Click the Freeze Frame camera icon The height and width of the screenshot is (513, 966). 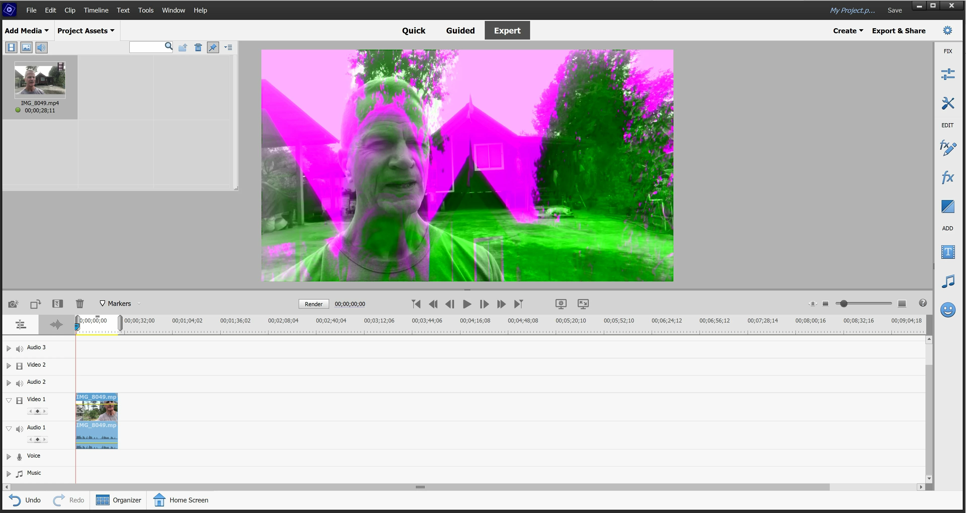(14, 304)
